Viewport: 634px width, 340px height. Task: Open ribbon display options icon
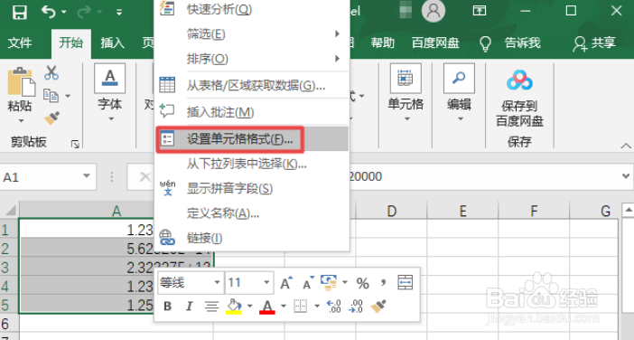(480, 11)
